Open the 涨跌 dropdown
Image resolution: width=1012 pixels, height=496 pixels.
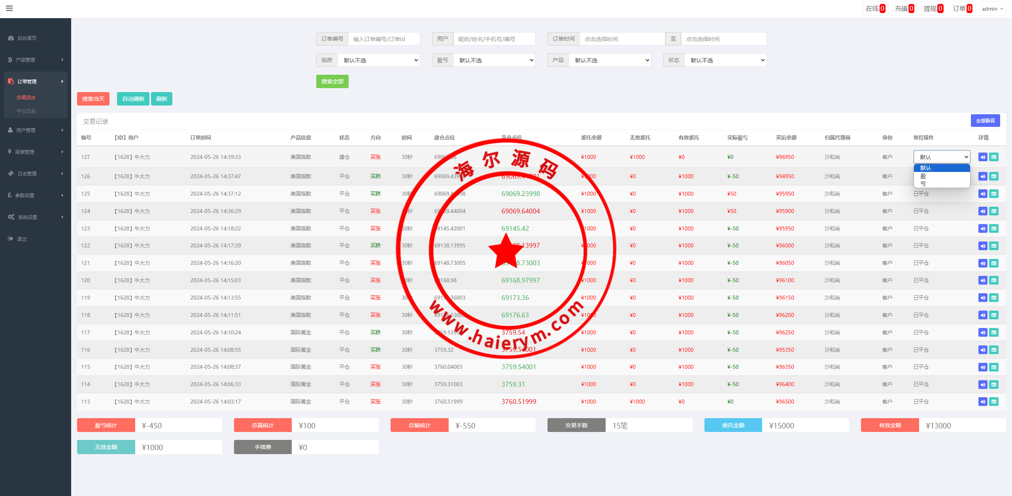tap(379, 60)
